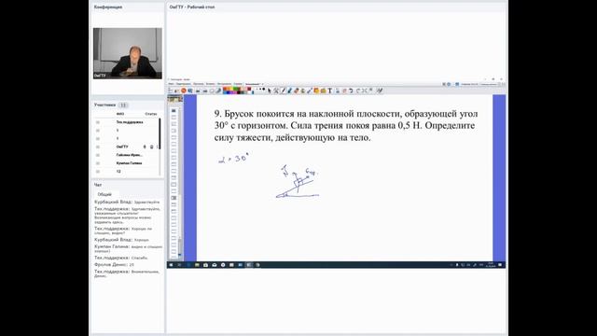Select the arrow pointer tool in whiteboard toolbar

pyautogui.click(x=270, y=91)
